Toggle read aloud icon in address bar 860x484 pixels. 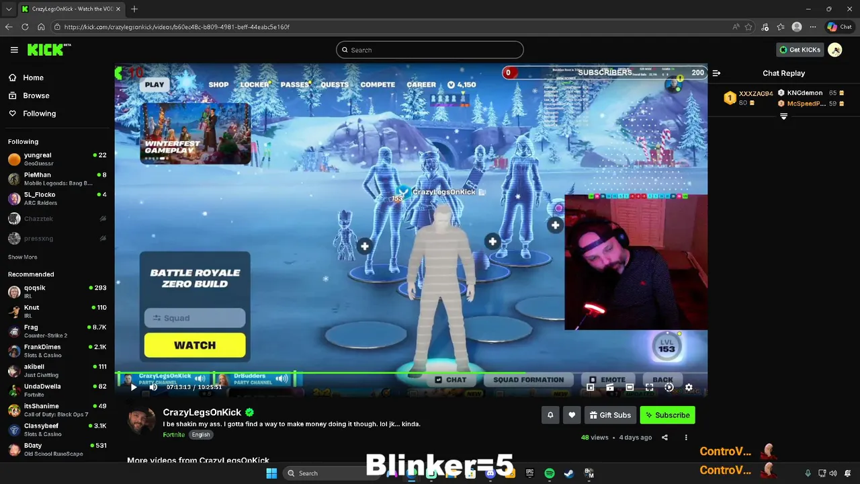click(736, 27)
